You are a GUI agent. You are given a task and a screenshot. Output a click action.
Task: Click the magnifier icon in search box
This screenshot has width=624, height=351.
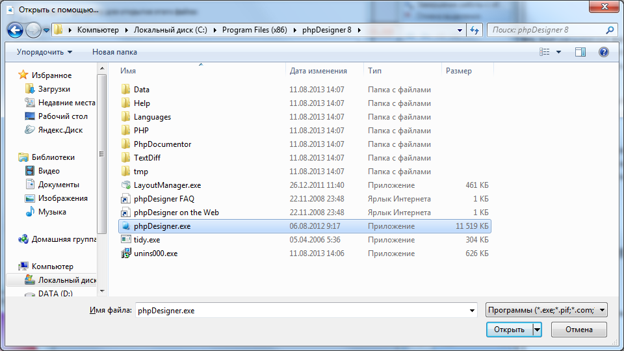(x=610, y=30)
